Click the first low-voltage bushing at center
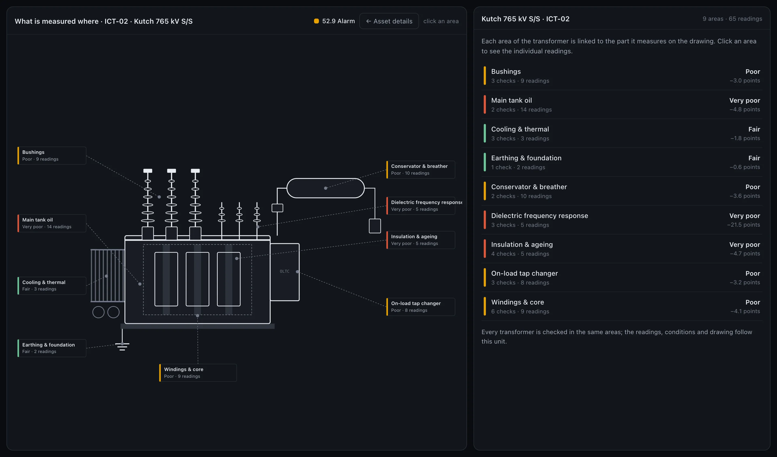This screenshot has width=777, height=457. tap(222, 220)
